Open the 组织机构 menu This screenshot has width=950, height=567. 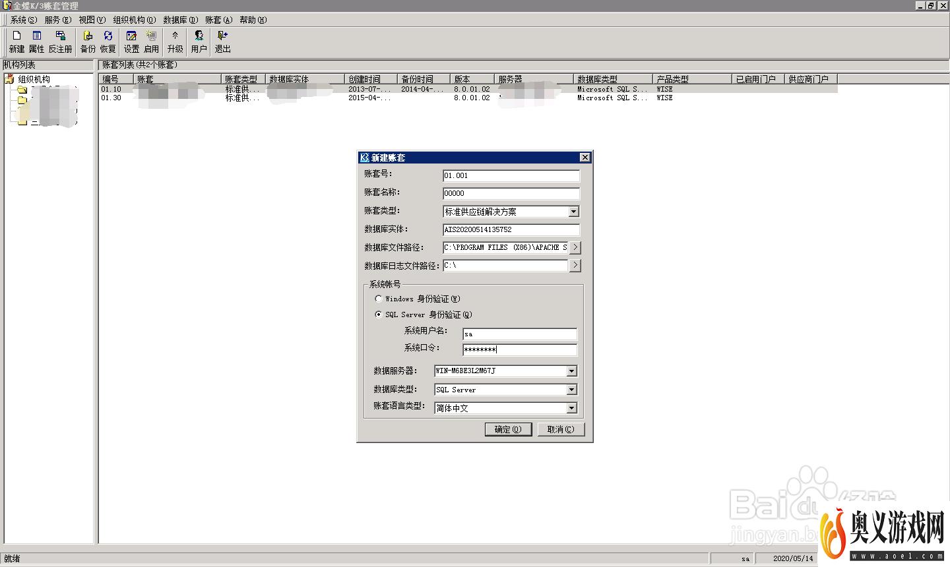click(135, 20)
